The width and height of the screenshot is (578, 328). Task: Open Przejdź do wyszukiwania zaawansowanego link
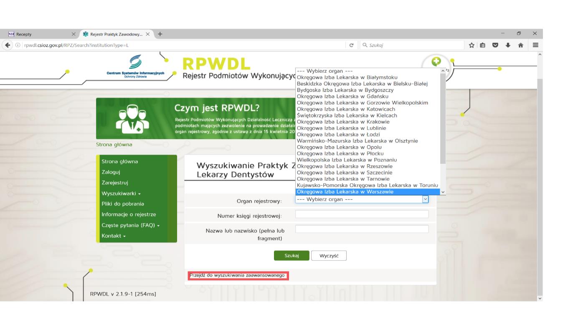pos(237,276)
